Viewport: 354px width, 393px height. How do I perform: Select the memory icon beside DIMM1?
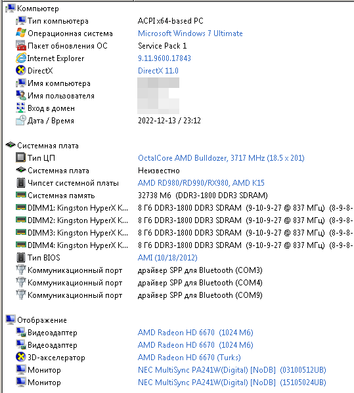pos(21,207)
